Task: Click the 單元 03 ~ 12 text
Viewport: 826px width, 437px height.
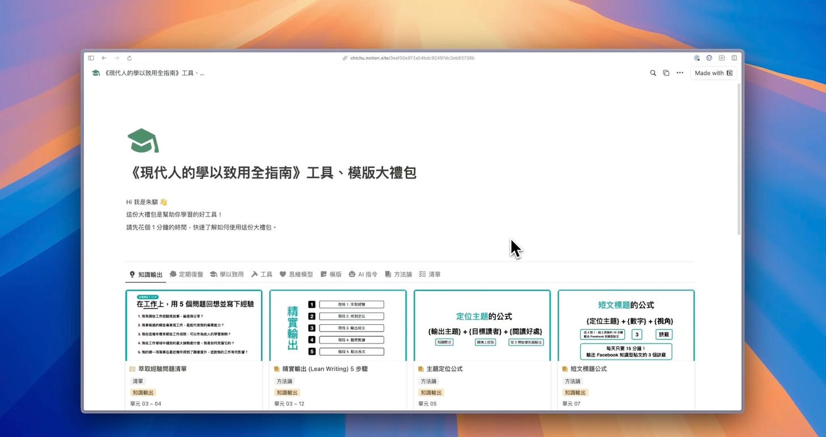Action: [290, 404]
